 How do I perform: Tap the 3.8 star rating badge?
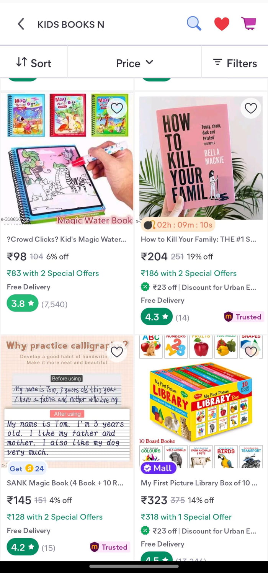(x=22, y=304)
